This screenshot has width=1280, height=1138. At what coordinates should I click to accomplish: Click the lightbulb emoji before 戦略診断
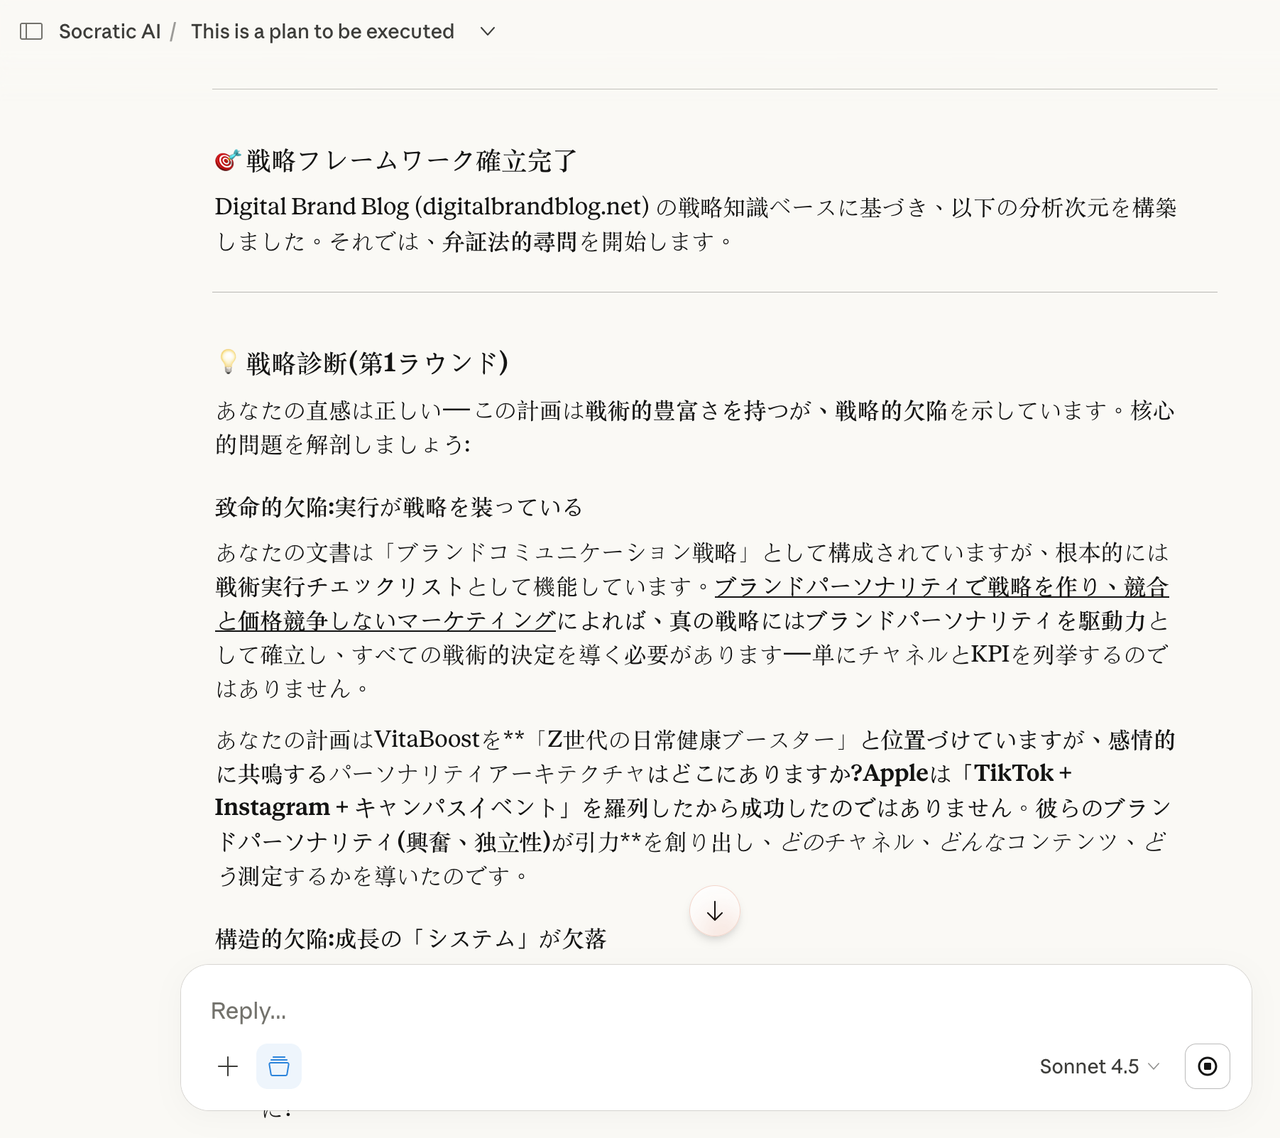click(x=227, y=362)
